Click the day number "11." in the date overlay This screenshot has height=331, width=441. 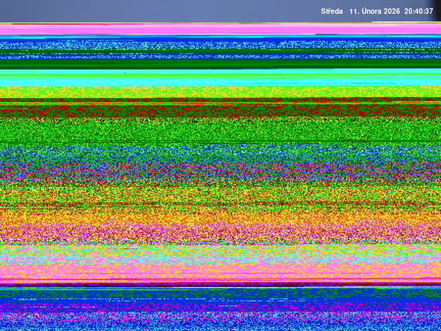[355, 11]
